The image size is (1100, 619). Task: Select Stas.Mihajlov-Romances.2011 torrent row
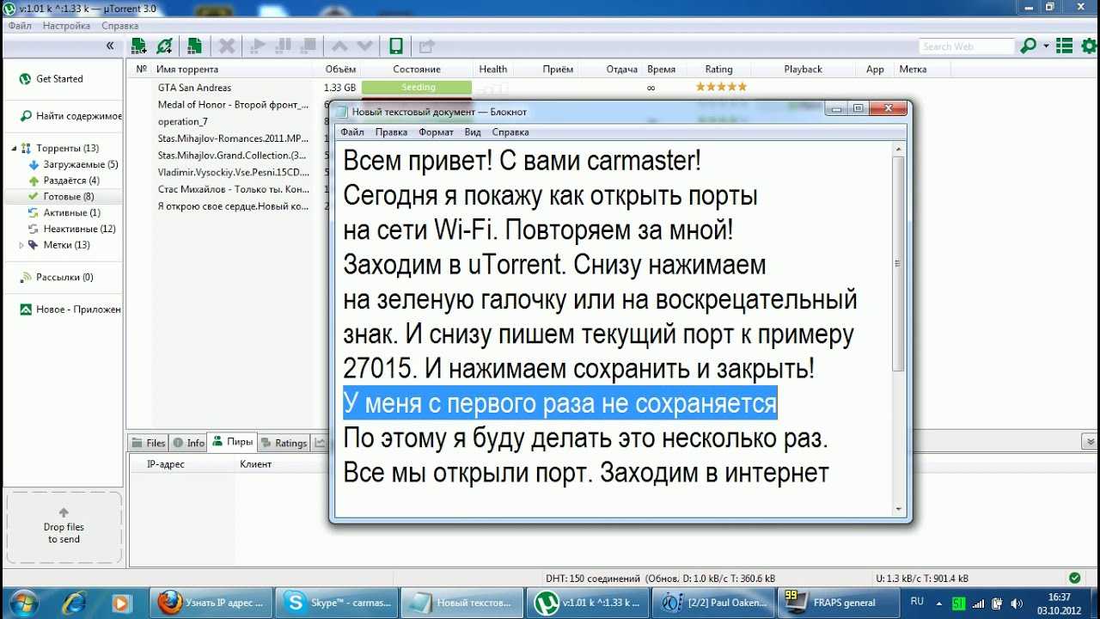232,138
